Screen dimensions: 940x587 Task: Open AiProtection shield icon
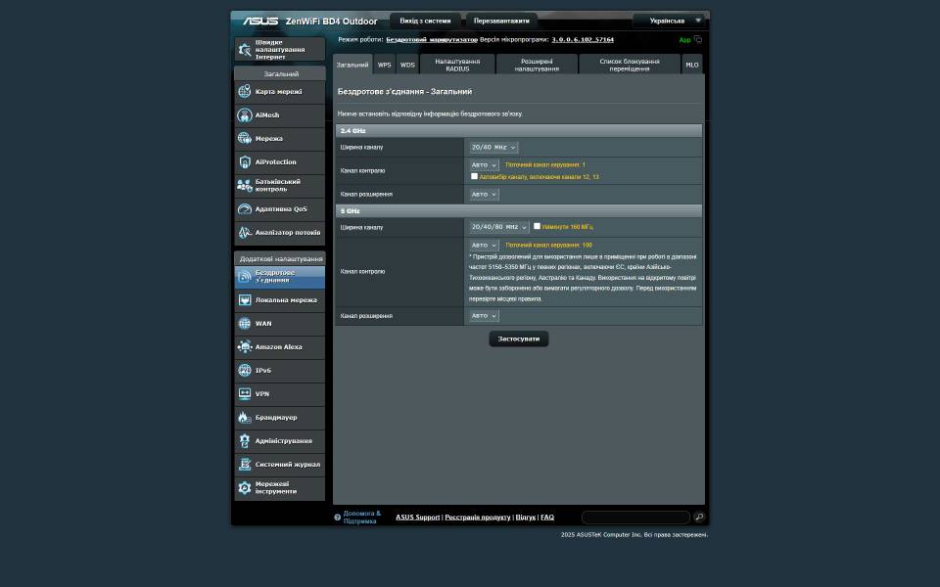coord(245,162)
